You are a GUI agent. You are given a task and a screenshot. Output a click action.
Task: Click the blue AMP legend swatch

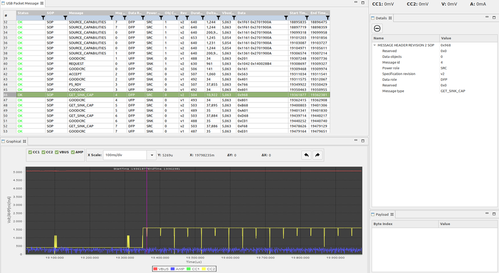pyautogui.click(x=172, y=269)
